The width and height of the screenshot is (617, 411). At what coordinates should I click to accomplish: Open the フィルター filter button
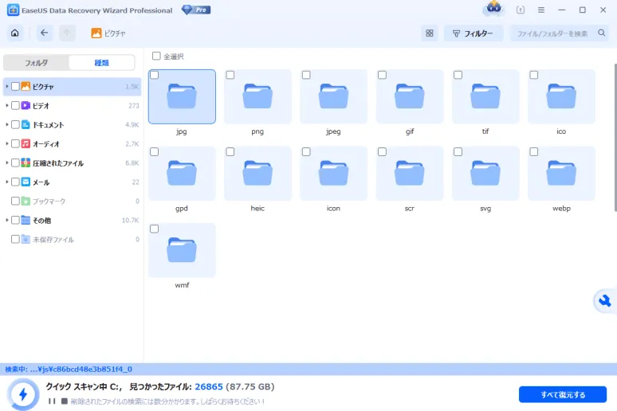pyautogui.click(x=473, y=33)
